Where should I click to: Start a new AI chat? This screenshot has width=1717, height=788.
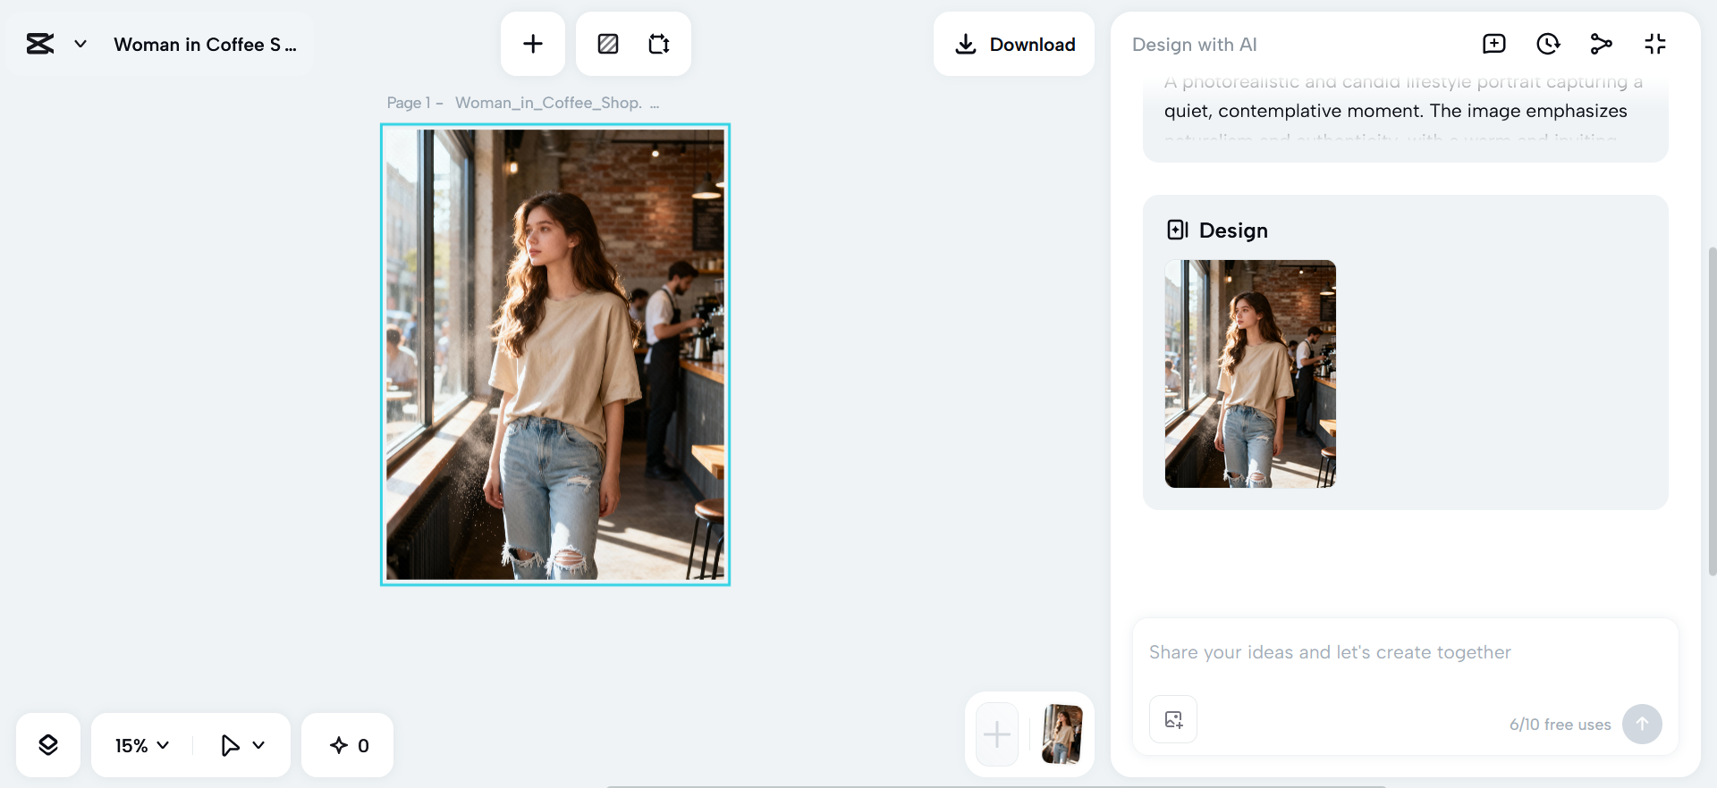(1493, 44)
